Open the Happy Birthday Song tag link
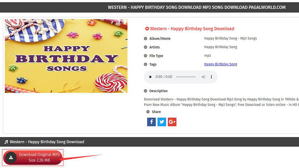This screenshot has height=168, width=299. click(221, 64)
